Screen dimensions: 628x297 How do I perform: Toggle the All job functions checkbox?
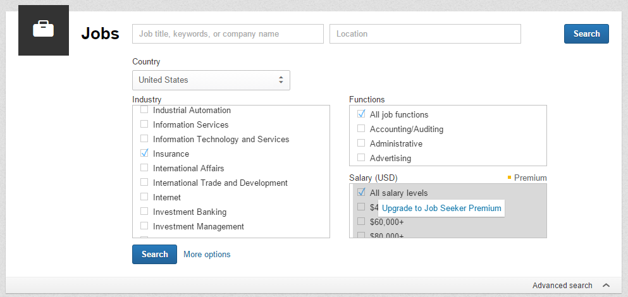(361, 114)
